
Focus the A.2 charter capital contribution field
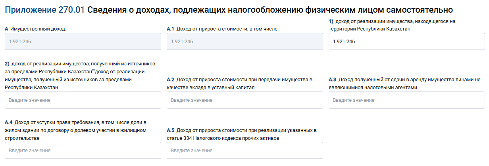[244, 100]
